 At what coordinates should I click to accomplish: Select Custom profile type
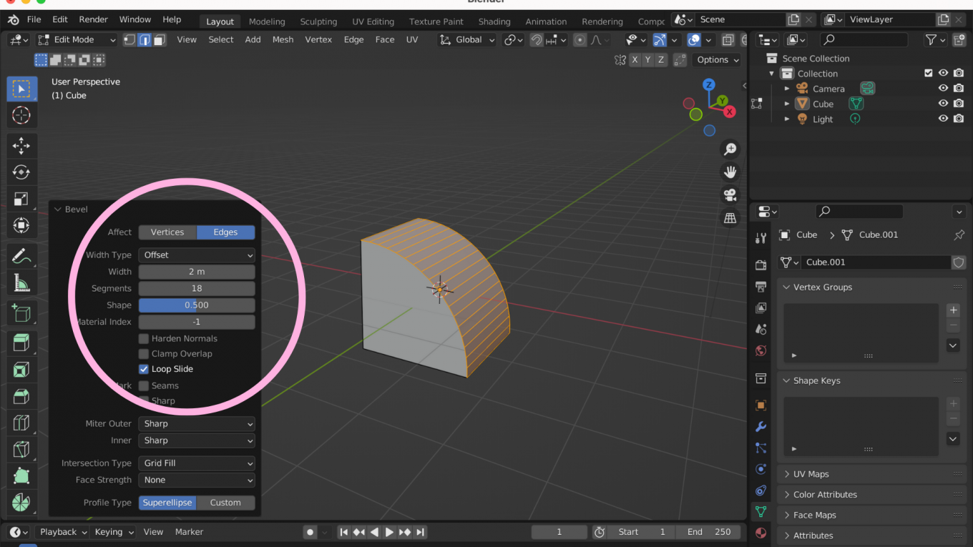[x=226, y=502]
